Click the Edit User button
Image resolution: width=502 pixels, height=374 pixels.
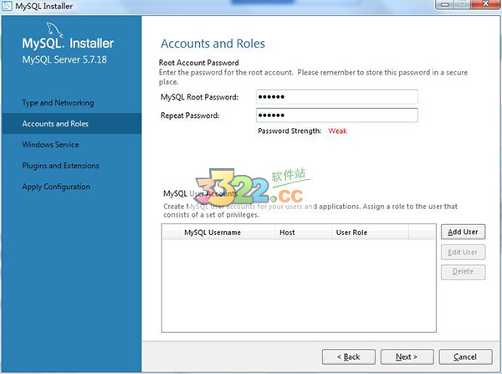coord(463,253)
